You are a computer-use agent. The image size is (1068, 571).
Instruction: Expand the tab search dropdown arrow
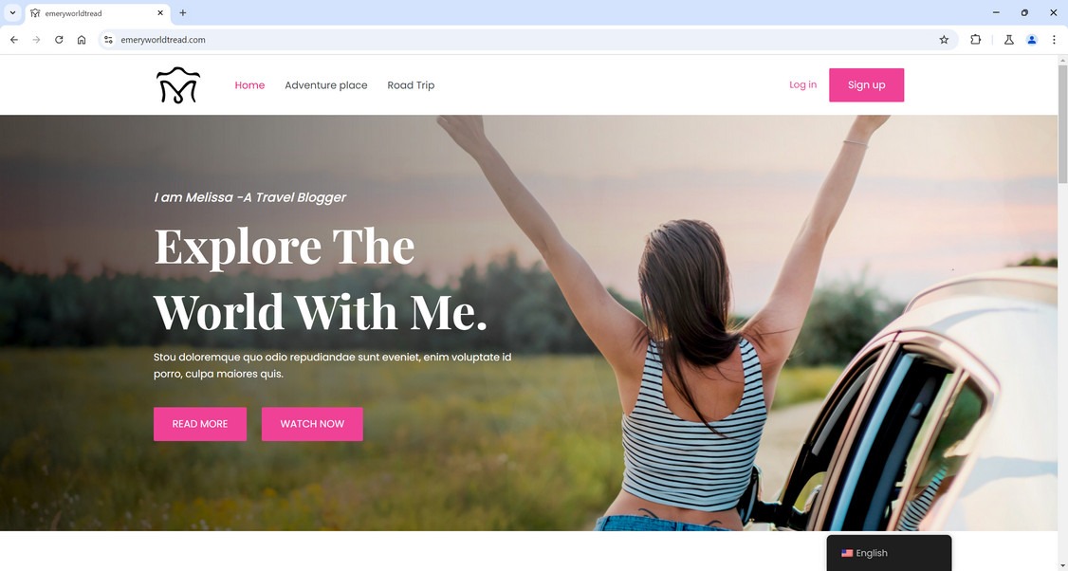click(x=12, y=13)
